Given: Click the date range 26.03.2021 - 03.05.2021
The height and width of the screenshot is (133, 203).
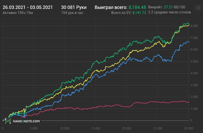Looking at the screenshot, I should (28, 7).
